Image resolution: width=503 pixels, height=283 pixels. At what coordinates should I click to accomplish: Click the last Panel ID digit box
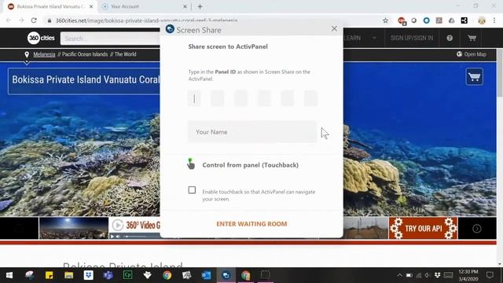click(x=310, y=98)
